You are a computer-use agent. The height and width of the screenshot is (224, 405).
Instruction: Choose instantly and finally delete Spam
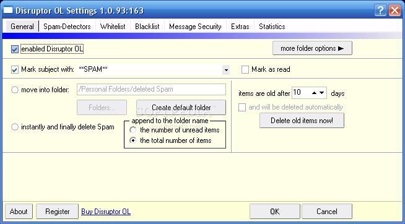click(15, 127)
